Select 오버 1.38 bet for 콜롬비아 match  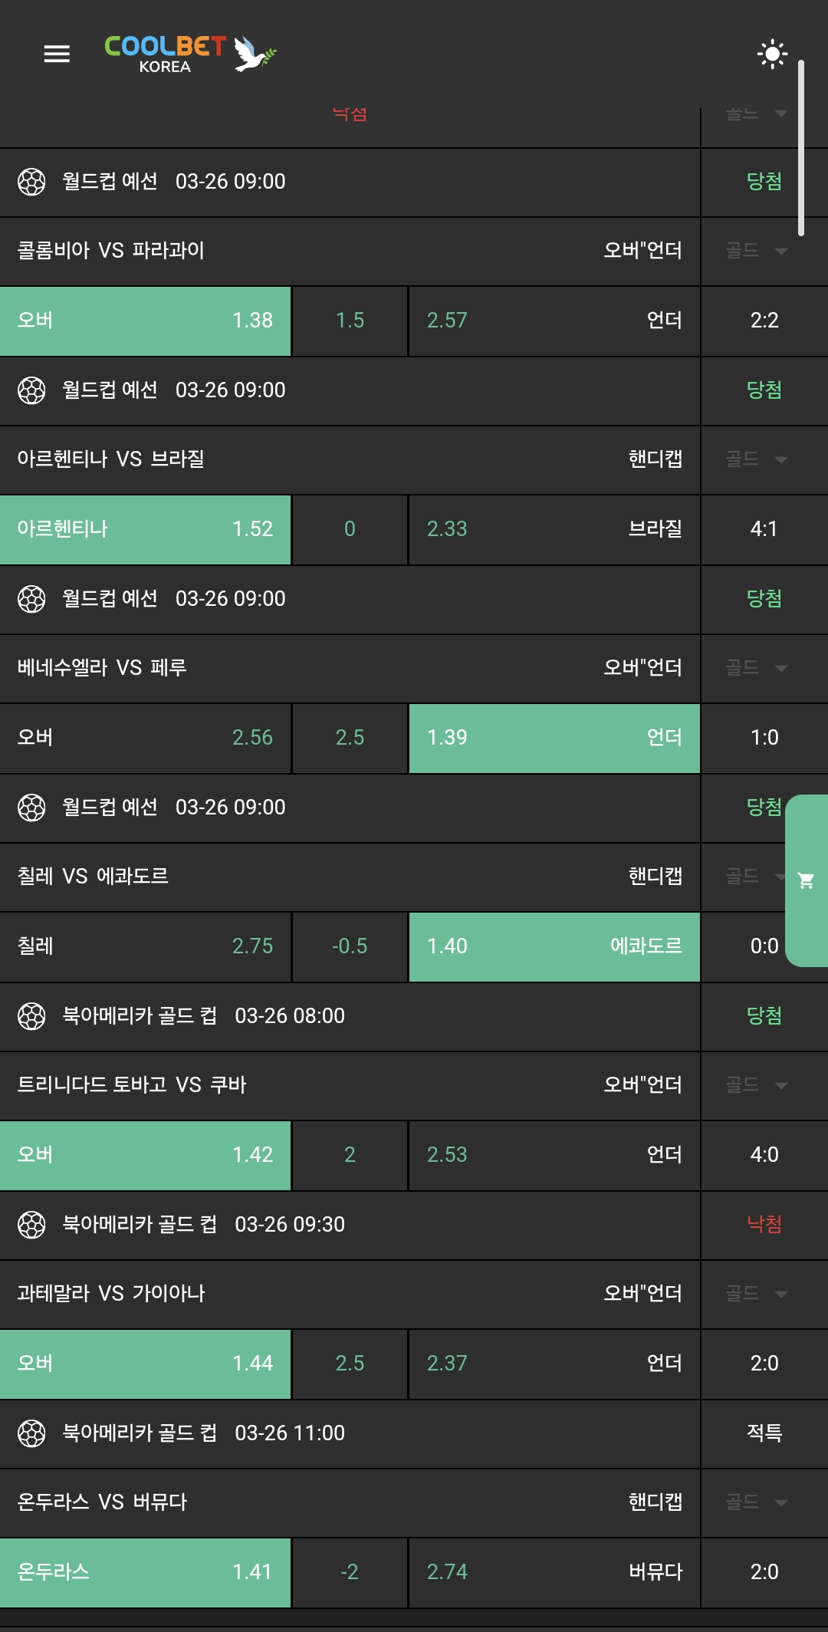coord(146,321)
